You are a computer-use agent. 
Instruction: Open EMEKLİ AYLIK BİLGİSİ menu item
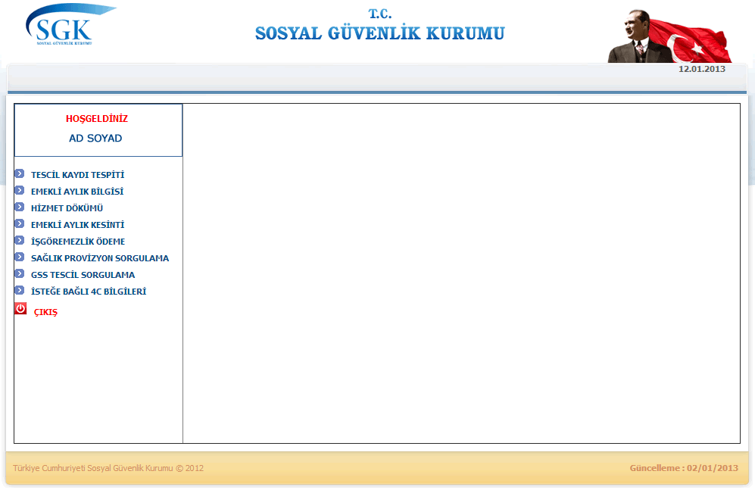coord(77,192)
